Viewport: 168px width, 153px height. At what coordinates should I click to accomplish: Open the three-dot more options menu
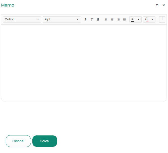pos(162,19)
